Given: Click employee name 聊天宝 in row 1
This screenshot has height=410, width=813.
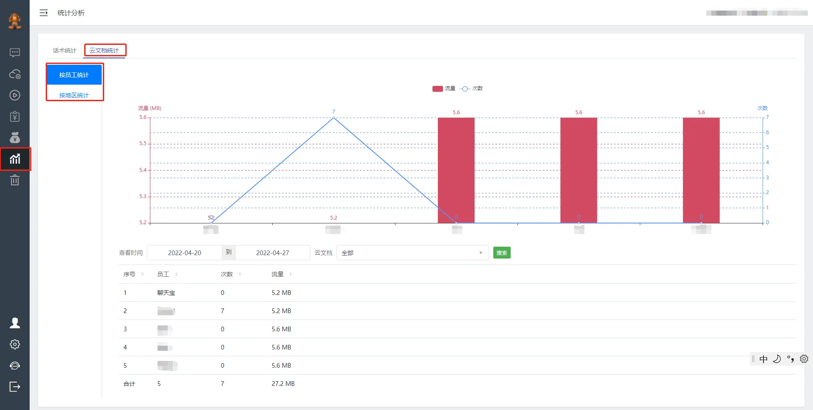Looking at the screenshot, I should 166,293.
